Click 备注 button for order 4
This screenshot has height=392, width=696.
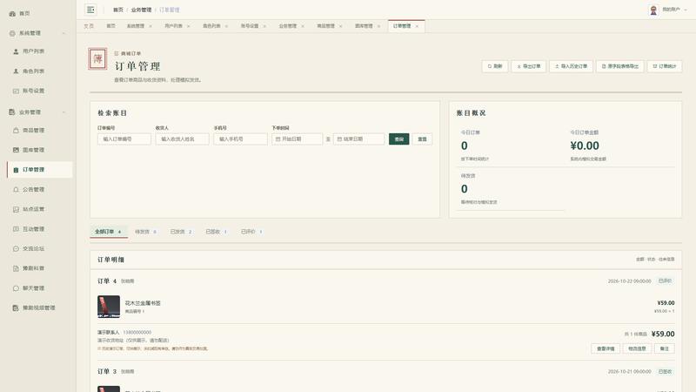665,349
